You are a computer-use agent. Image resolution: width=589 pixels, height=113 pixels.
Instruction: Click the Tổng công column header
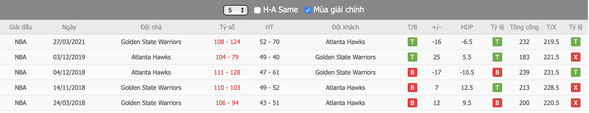pos(524,27)
